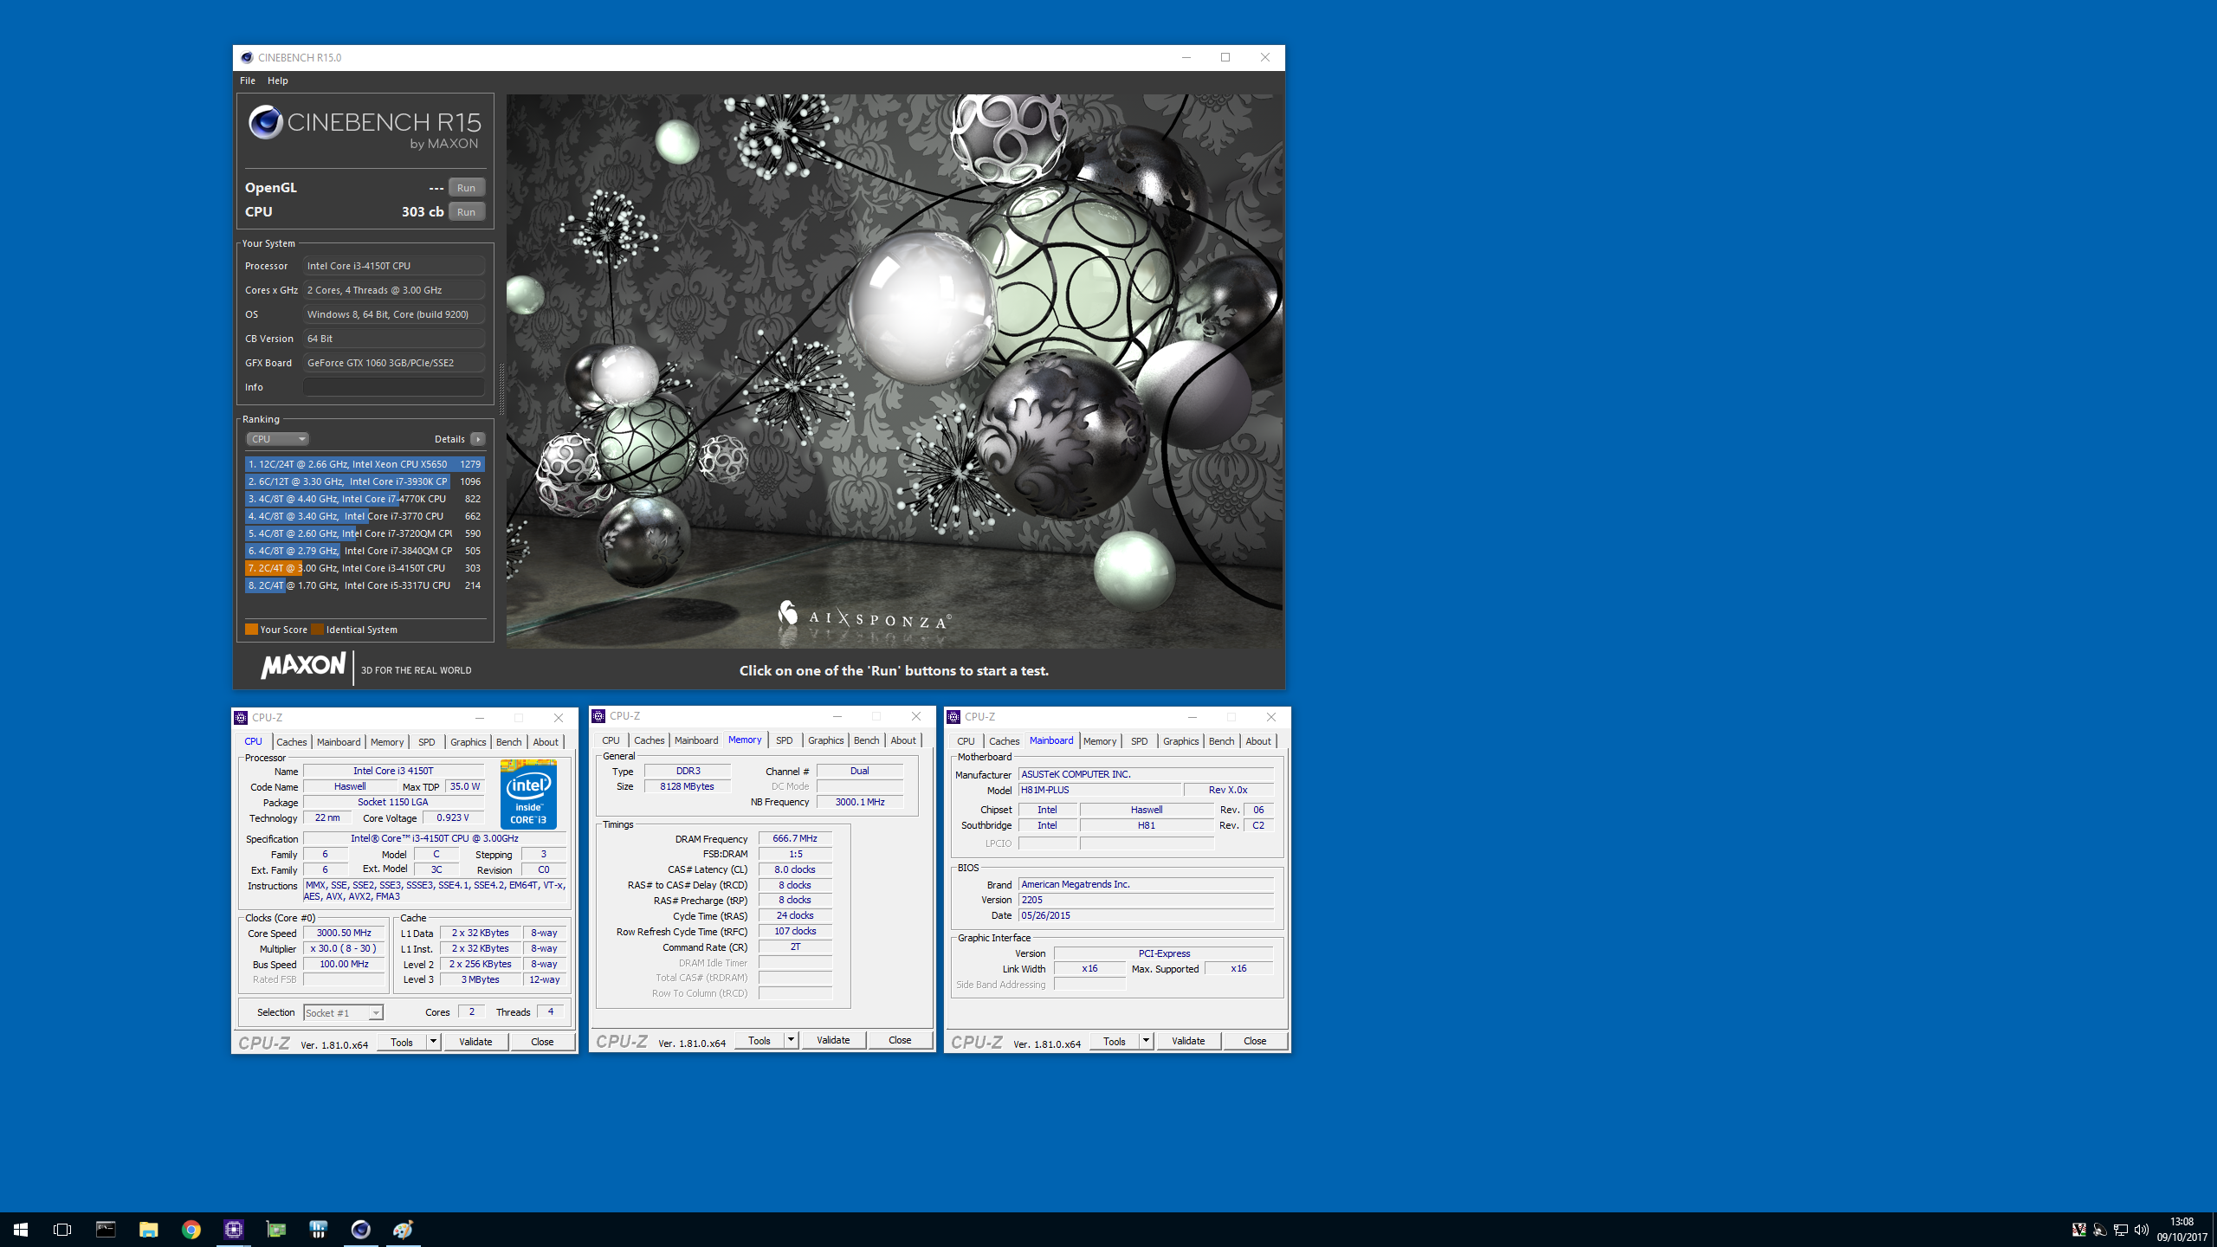Select ranking entry Intel Core i7-3770

pos(365,516)
